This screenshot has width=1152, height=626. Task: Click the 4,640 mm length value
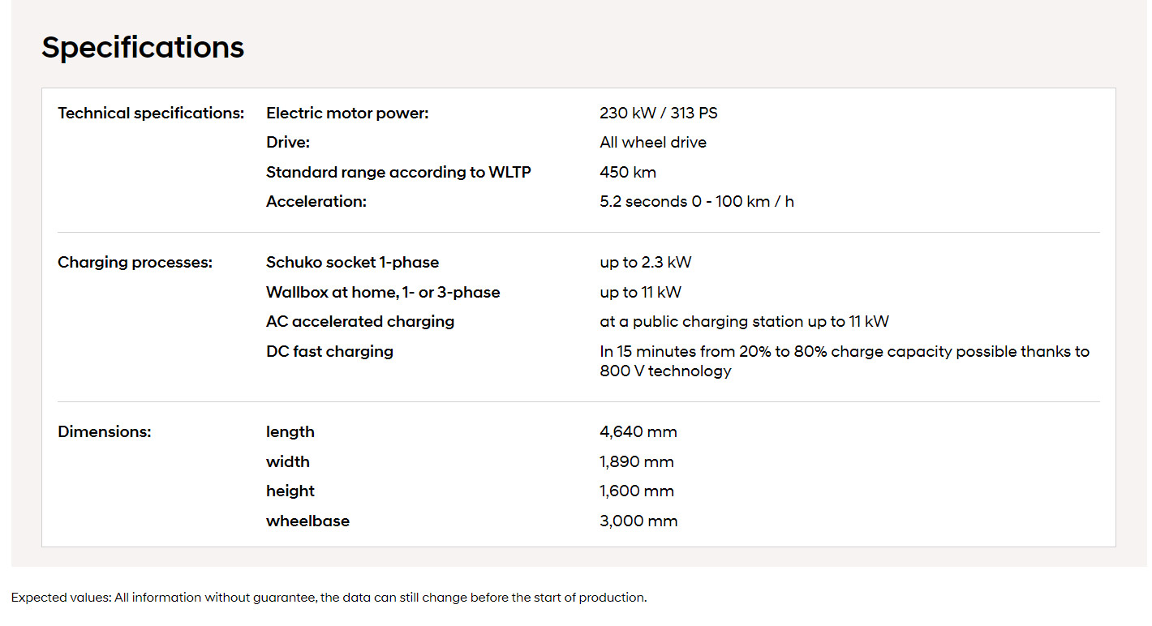[638, 432]
